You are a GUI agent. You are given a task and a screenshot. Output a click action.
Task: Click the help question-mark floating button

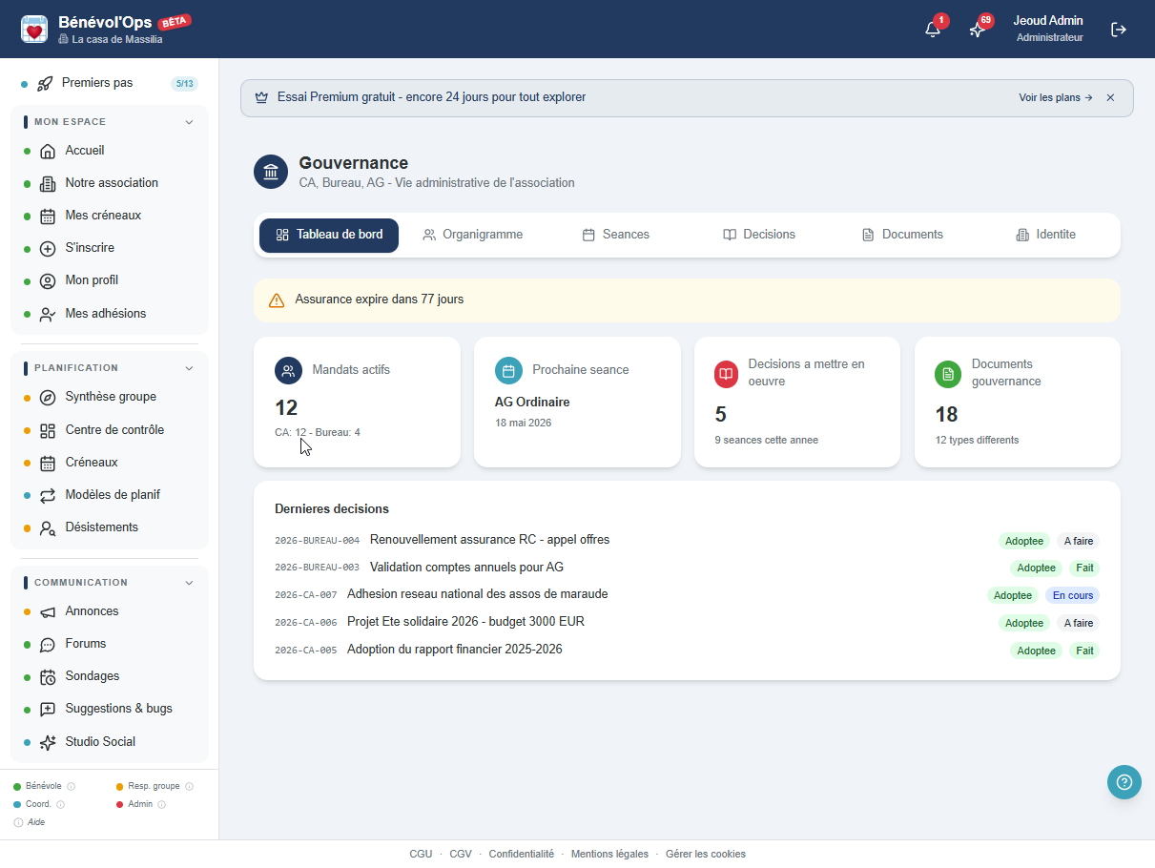click(1124, 782)
